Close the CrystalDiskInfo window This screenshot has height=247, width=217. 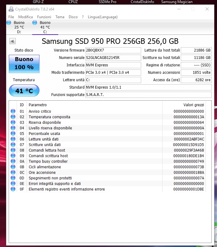pyautogui.click(x=207, y=9)
